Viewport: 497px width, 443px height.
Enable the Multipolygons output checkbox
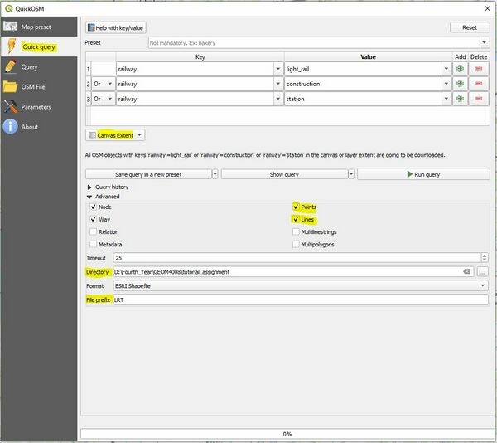(x=296, y=245)
